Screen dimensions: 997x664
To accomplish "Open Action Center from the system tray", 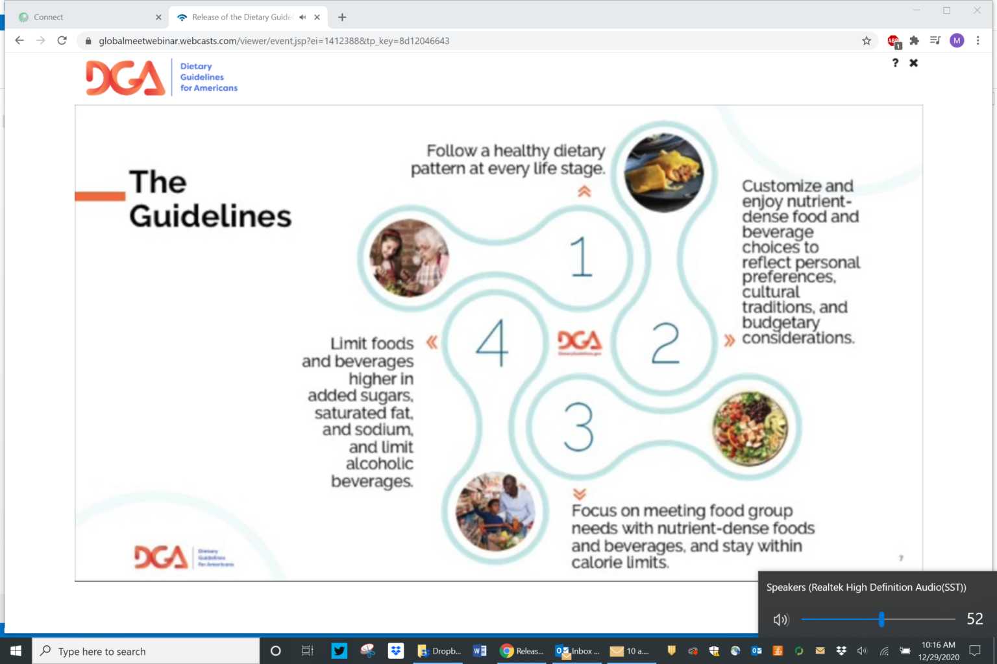I will [974, 650].
